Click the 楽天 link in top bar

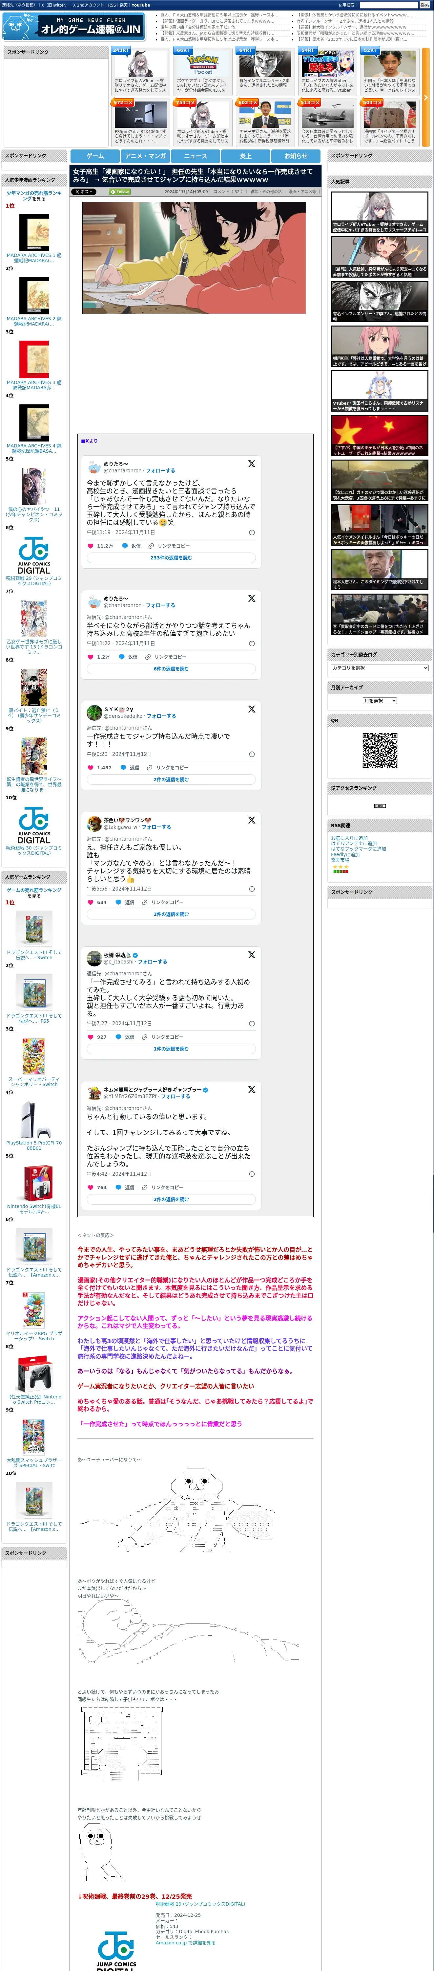coord(123,5)
